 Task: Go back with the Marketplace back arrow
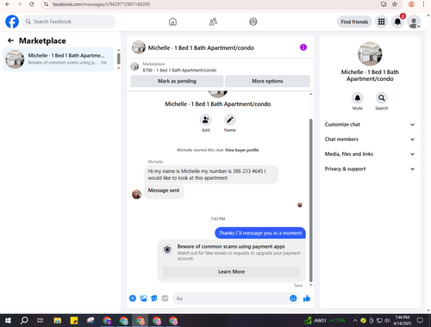tap(10, 40)
